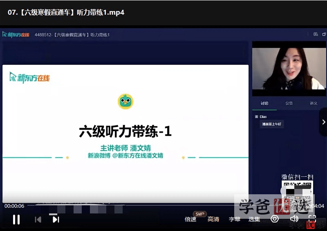Click the green owl mascot on slide
The image size is (327, 231).
tap(125, 102)
